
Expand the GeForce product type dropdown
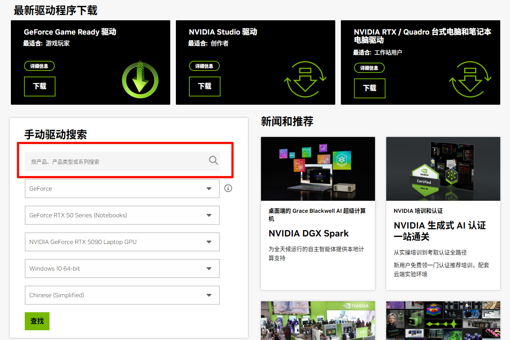122,188
